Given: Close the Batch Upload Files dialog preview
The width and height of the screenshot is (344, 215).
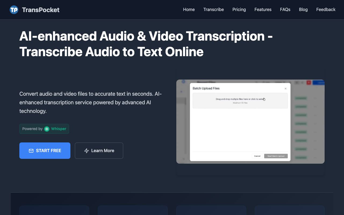Looking at the screenshot, I should pos(285,88).
